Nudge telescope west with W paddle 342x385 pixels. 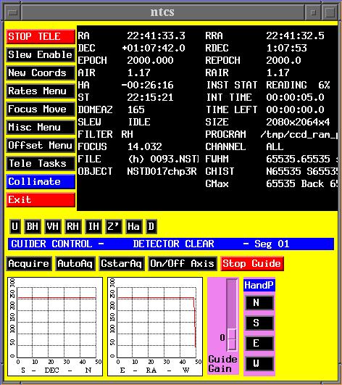click(259, 363)
